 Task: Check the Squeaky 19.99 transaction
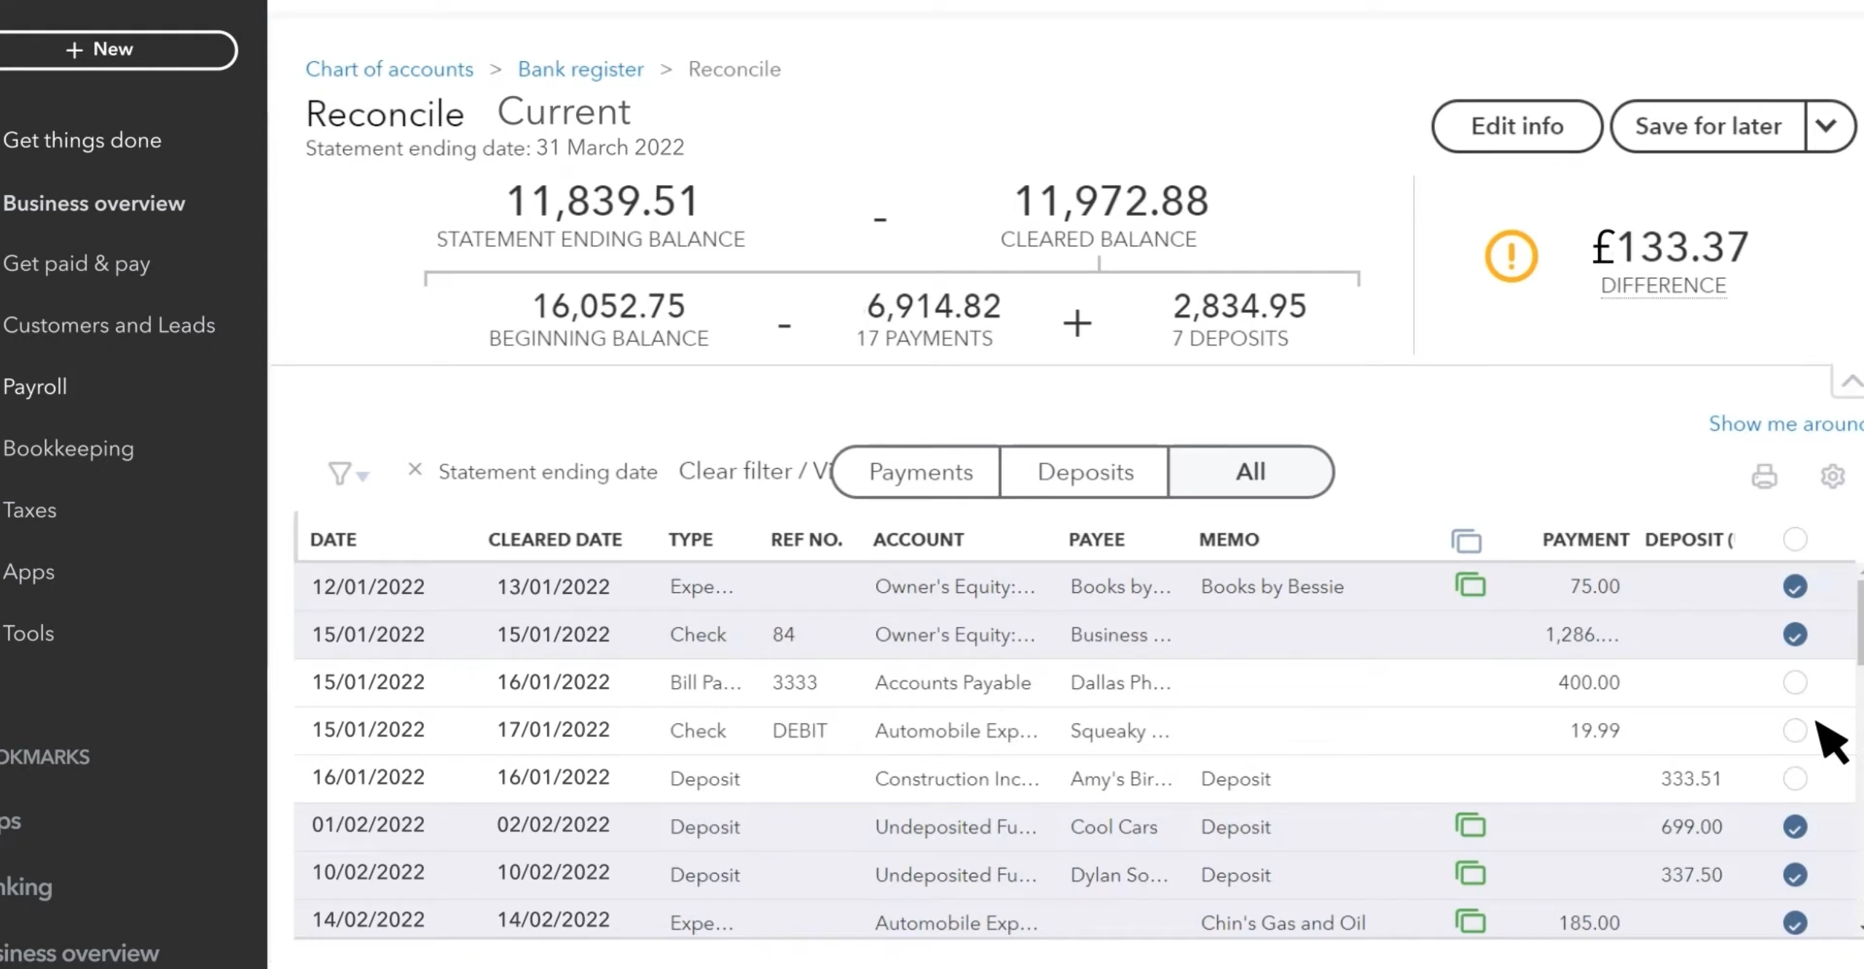(x=1795, y=730)
